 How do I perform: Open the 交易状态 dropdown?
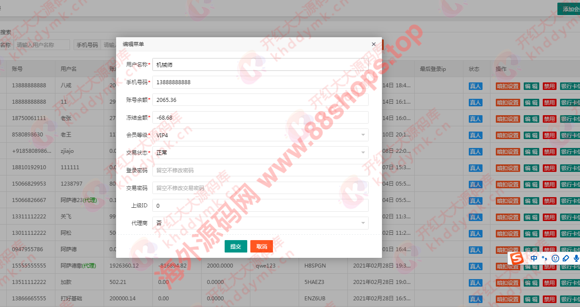(261, 152)
